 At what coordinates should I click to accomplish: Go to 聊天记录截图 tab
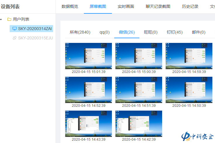[158, 6]
